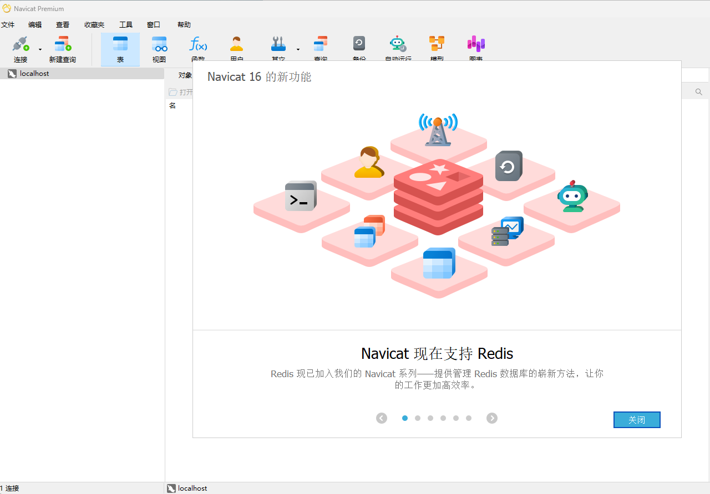This screenshot has height=494, width=710.
Task: Select the first slide indicator dot
Action: point(405,418)
